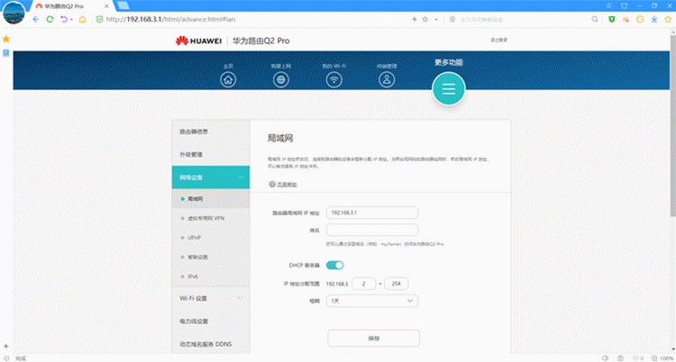
Task: Click the browser back arrow
Action: pyautogui.click(x=36, y=19)
